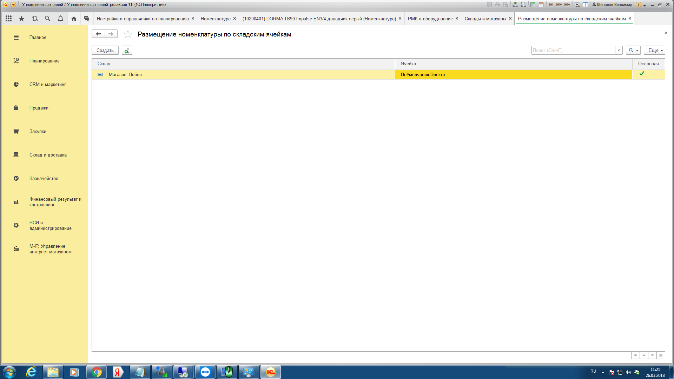Image resolution: width=674 pixels, height=379 pixels.
Task: Click the copy-create icon next to Создать
Action: click(x=127, y=51)
